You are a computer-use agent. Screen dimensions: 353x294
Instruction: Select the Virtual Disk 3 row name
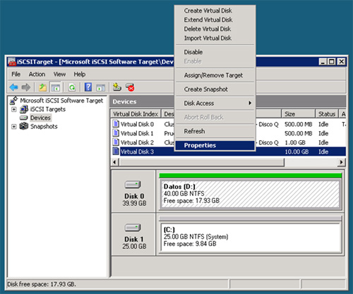pos(137,152)
